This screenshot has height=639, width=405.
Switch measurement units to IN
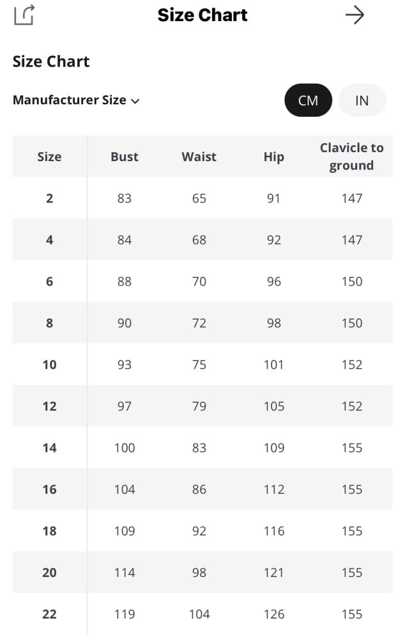coord(362,100)
